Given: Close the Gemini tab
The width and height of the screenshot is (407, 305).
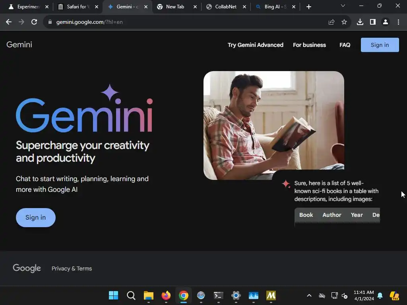Looking at the screenshot, I should (x=146, y=7).
